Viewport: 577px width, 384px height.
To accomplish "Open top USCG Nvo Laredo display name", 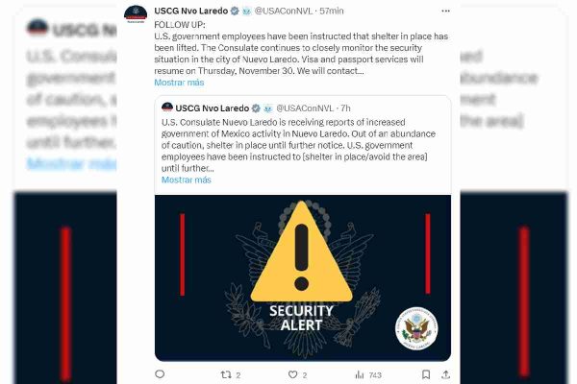I will [x=191, y=11].
